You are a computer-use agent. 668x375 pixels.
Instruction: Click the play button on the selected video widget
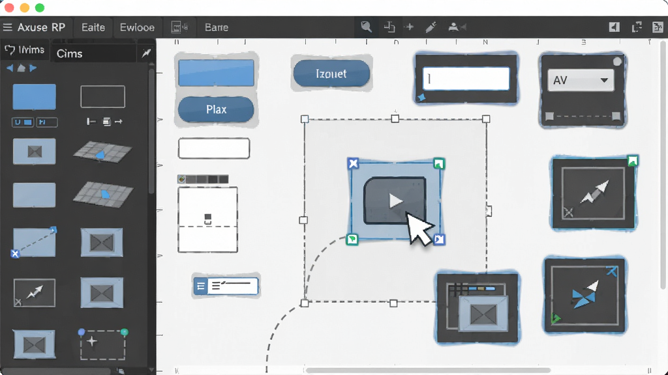tap(395, 201)
